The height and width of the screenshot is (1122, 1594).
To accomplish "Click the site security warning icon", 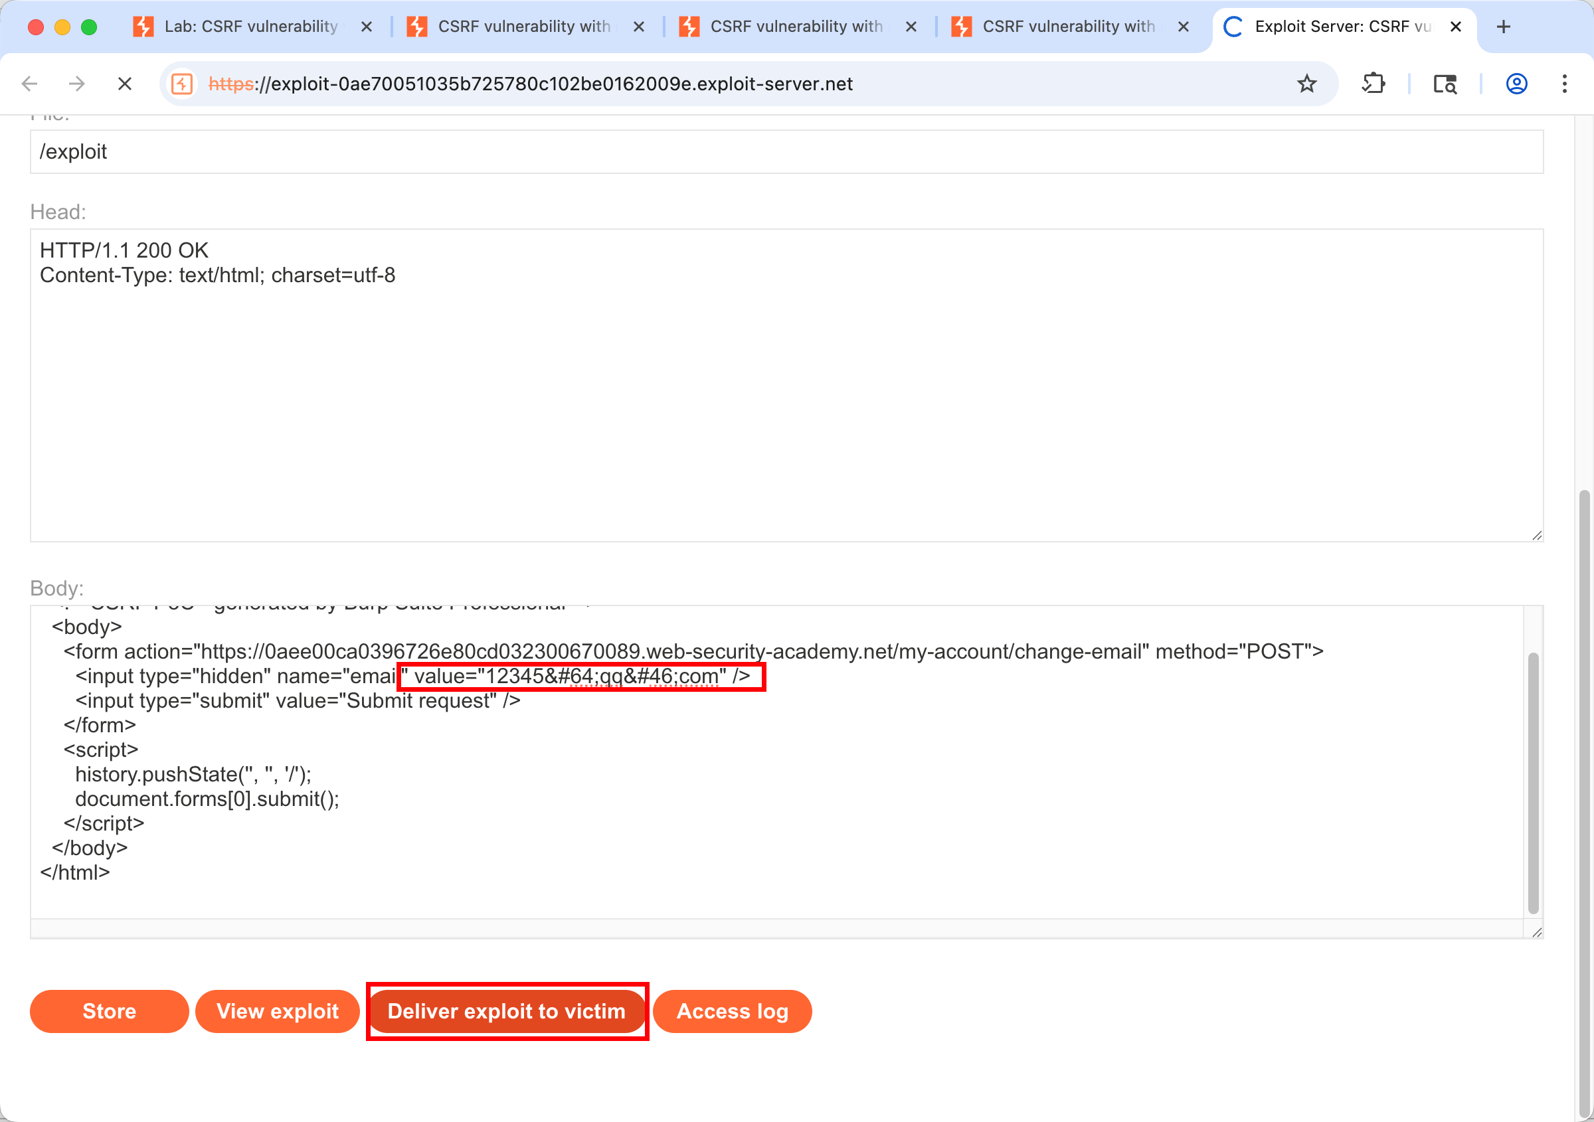I will [182, 84].
